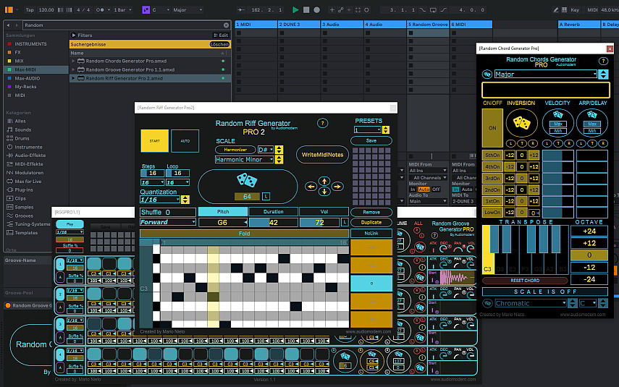Screen dimensions: 619x387
Task: Shift riff pattern down with down arrow
Action: click(x=324, y=192)
